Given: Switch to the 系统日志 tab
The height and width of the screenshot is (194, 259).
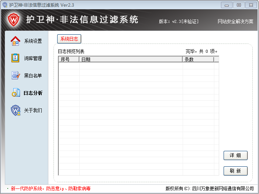Looking at the screenshot, I should click(x=69, y=39).
